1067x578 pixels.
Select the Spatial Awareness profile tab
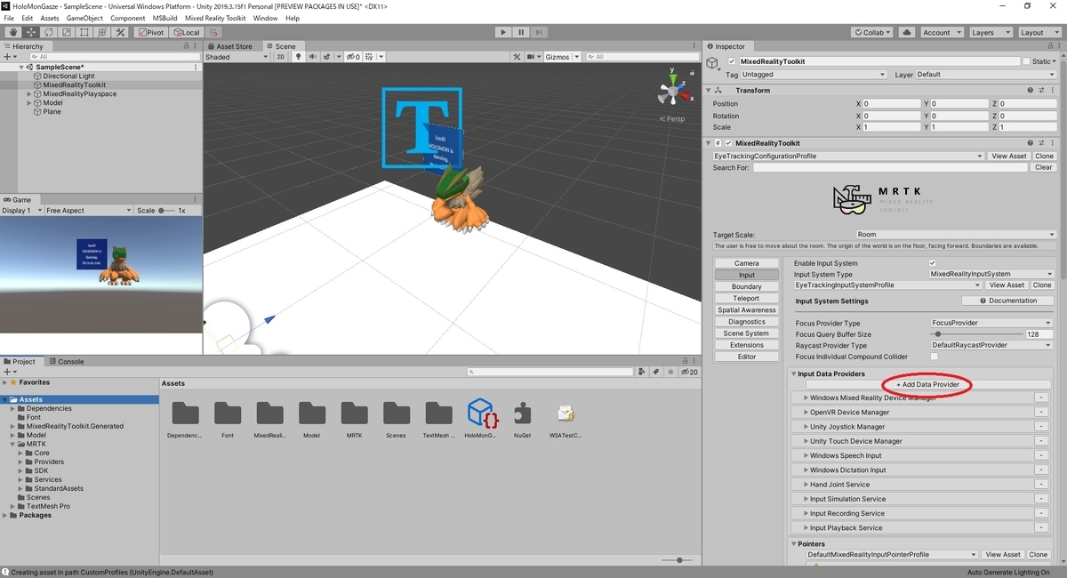click(x=747, y=310)
